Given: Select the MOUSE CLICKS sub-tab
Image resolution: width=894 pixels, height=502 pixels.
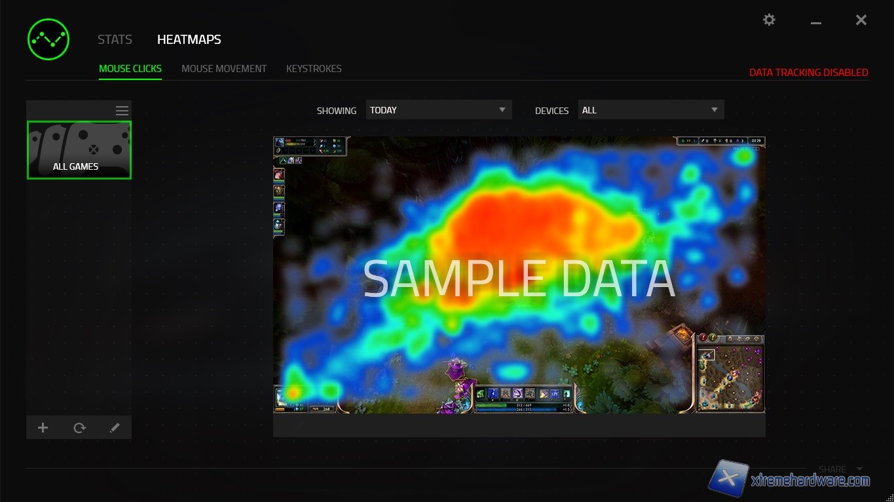Looking at the screenshot, I should tap(130, 68).
